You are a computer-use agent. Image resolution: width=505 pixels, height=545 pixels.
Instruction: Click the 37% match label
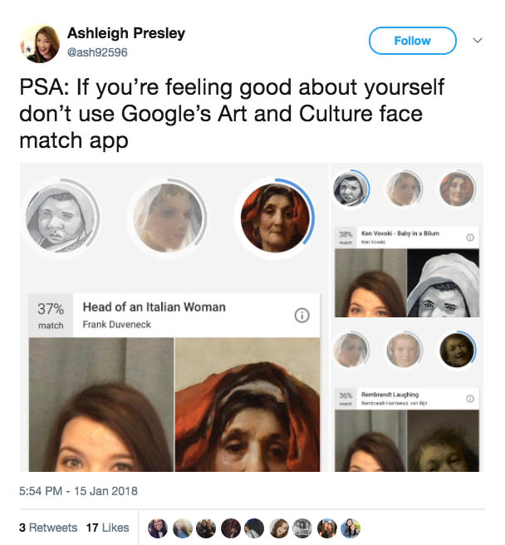[51, 315]
